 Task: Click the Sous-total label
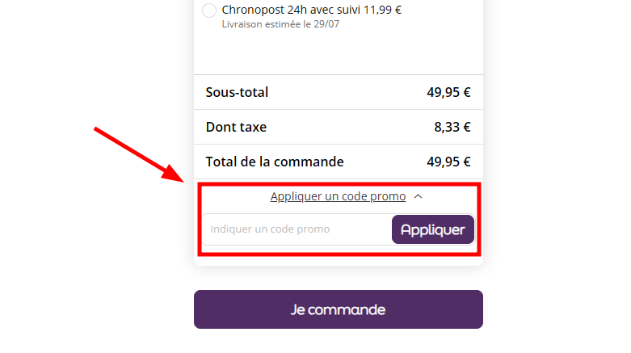point(237,92)
